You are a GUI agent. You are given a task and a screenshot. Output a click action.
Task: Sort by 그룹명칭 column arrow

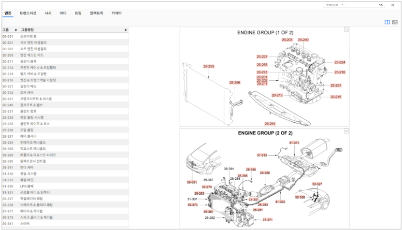126,30
